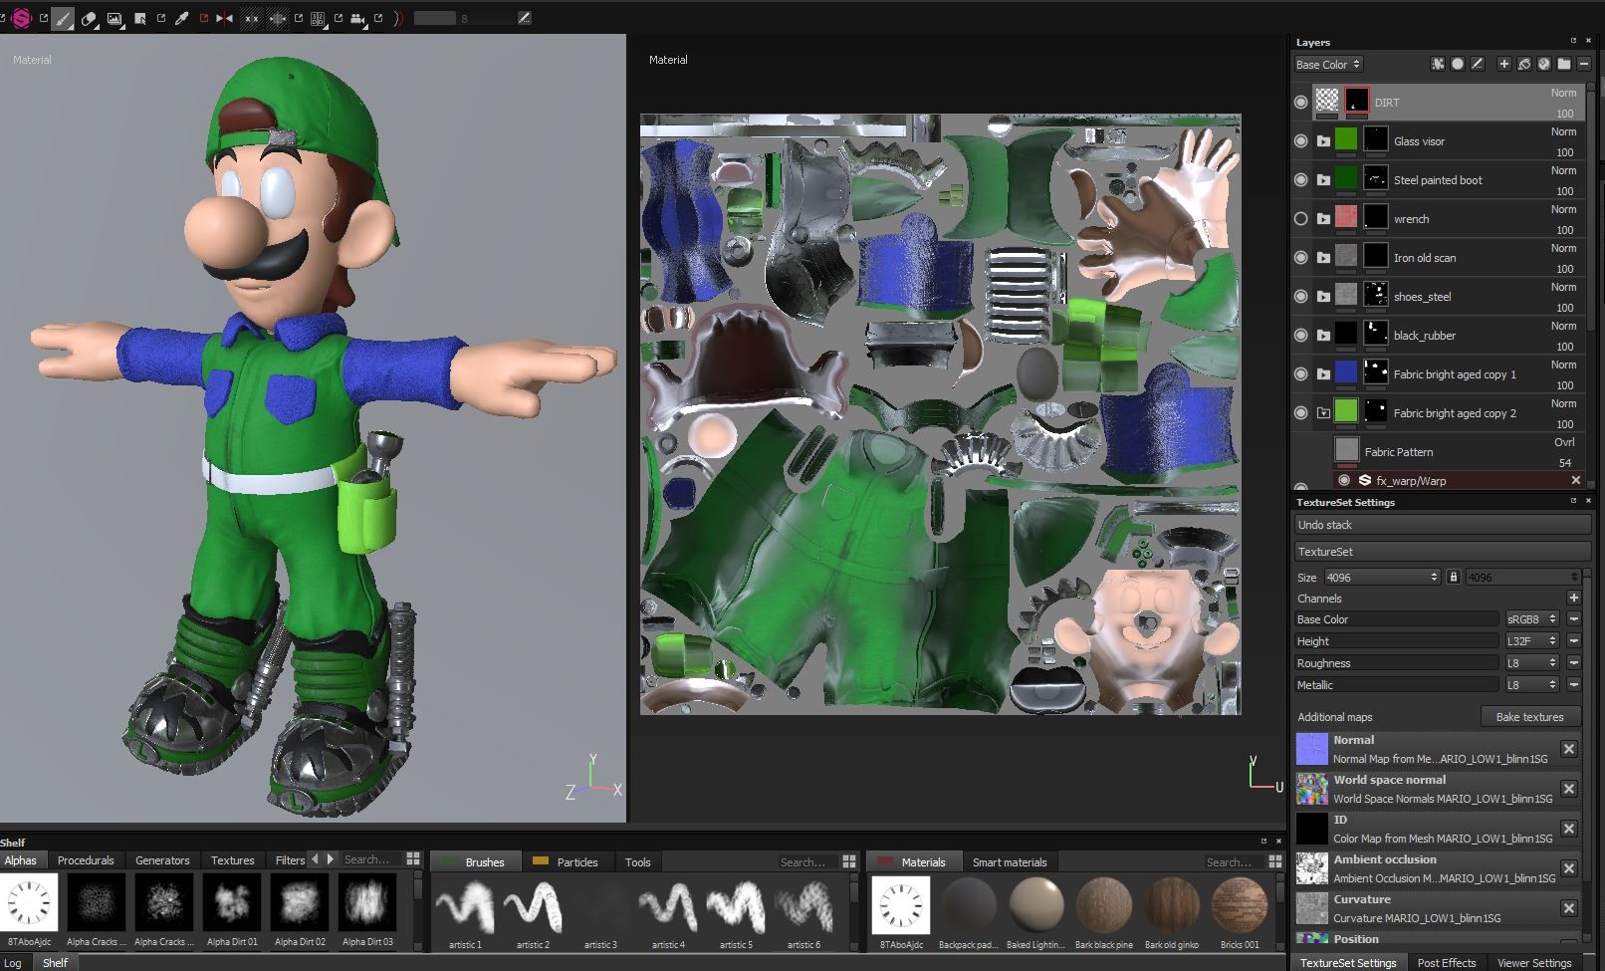Create a new folder in the Layers panel
This screenshot has width=1605, height=971.
point(1563,64)
